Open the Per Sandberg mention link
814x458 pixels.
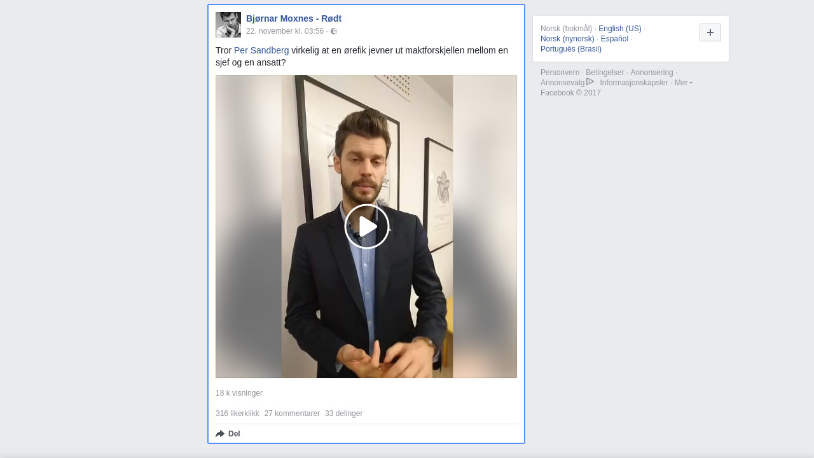(261, 50)
